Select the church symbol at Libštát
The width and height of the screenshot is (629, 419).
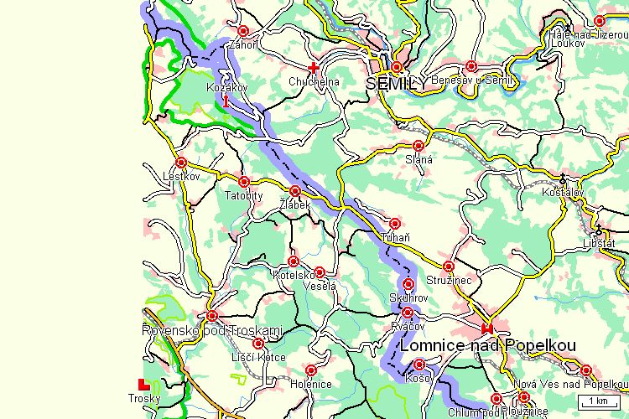click(599, 230)
